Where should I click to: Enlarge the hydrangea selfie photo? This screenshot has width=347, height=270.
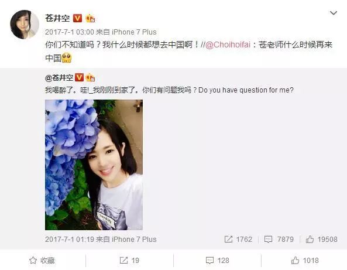[94, 165]
